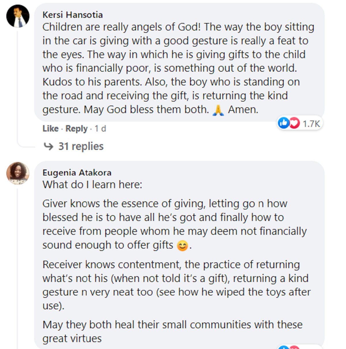
Task: Click the 'What do I learn here:' line
Action: (92, 184)
